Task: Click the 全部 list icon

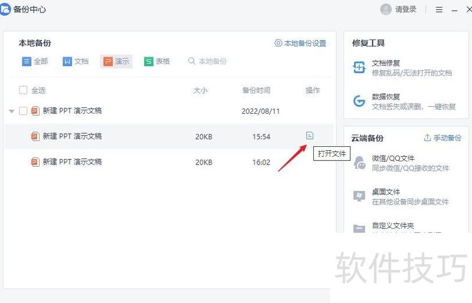Action: (x=27, y=61)
